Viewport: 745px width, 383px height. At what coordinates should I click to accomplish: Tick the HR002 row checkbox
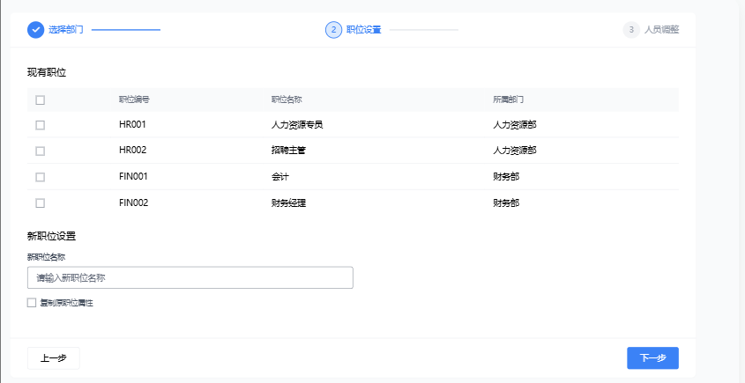tap(40, 151)
